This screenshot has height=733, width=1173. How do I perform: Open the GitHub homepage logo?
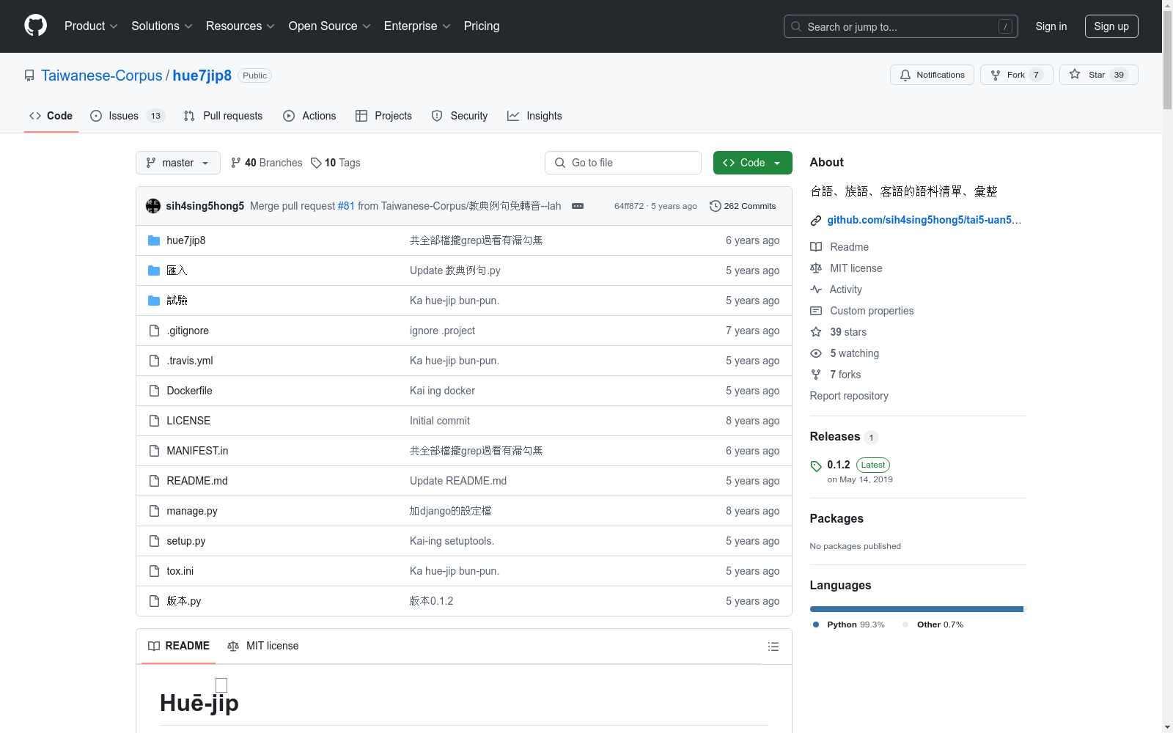35,26
